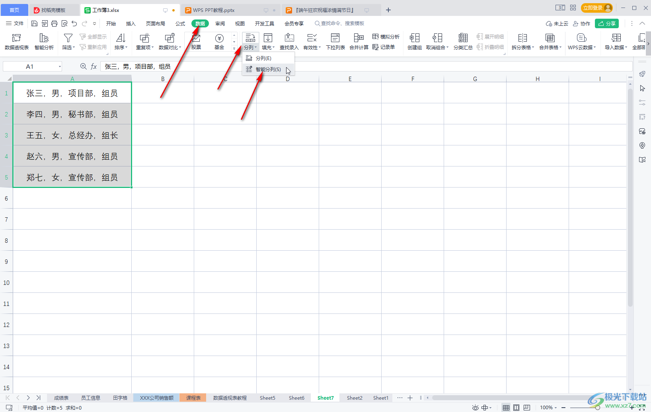This screenshot has width=651, height=412.
Task: Click the 立即登录 login button
Action: pos(596,8)
